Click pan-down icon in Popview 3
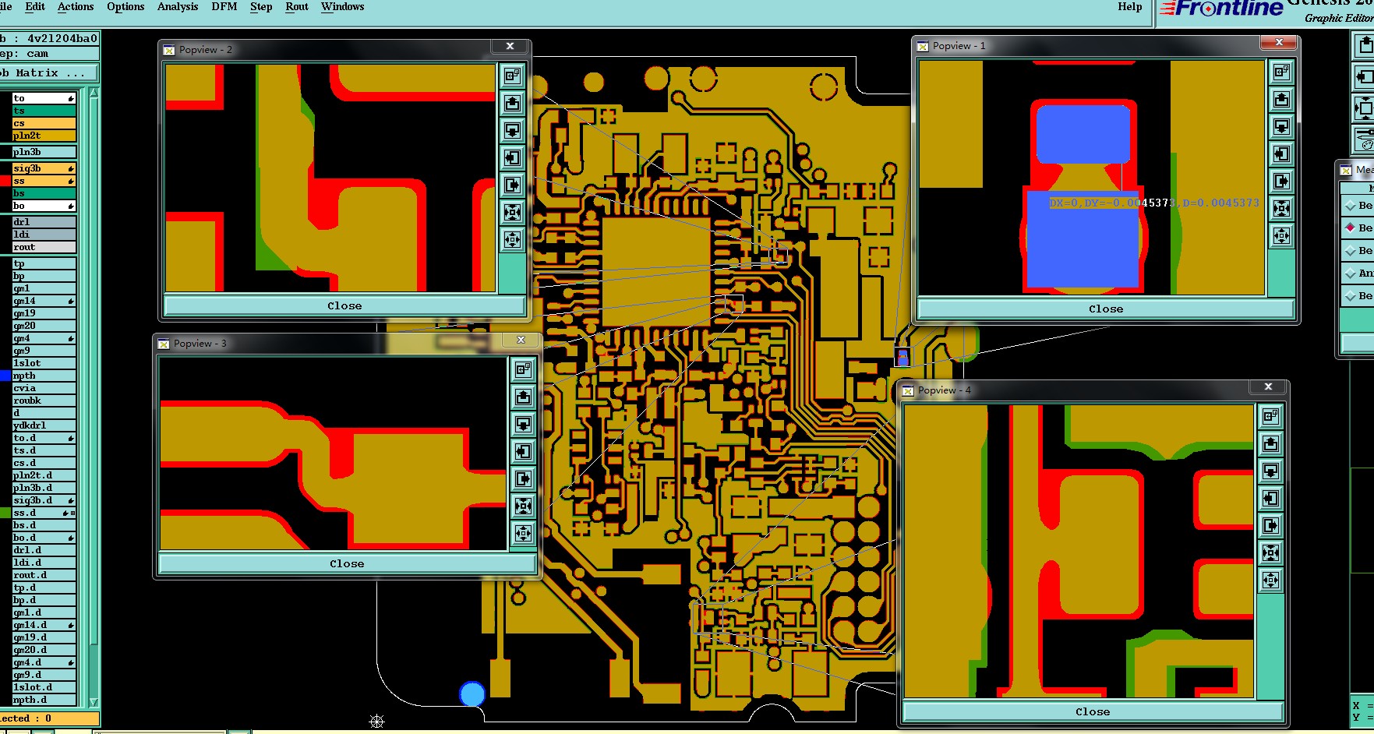The width and height of the screenshot is (1374, 734). (523, 424)
